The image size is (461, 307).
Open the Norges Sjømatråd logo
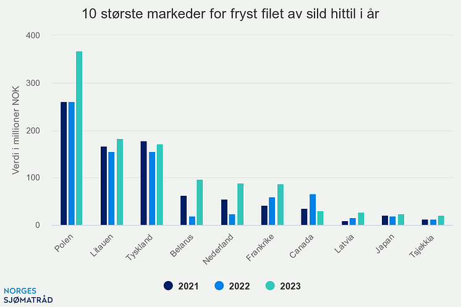pos(28,295)
